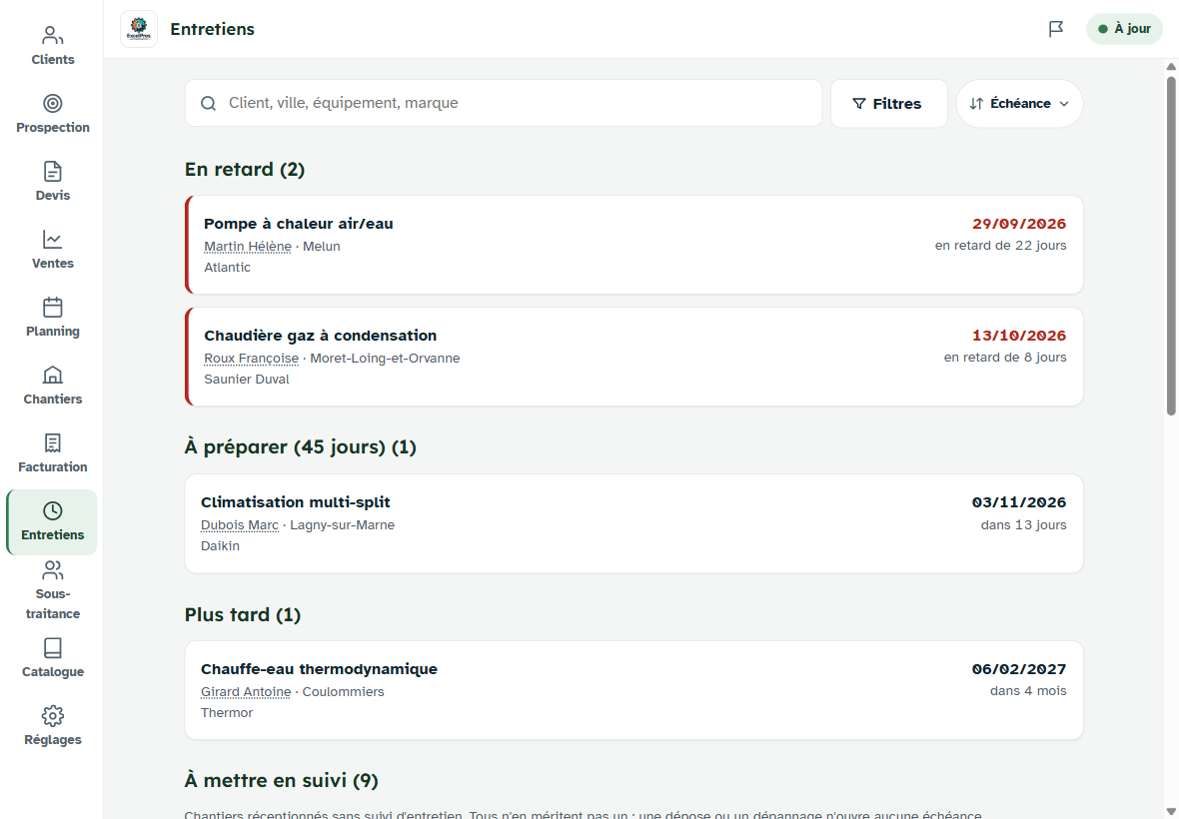Focus the client, ville, équipement search field
The image size is (1179, 819).
click(503, 104)
